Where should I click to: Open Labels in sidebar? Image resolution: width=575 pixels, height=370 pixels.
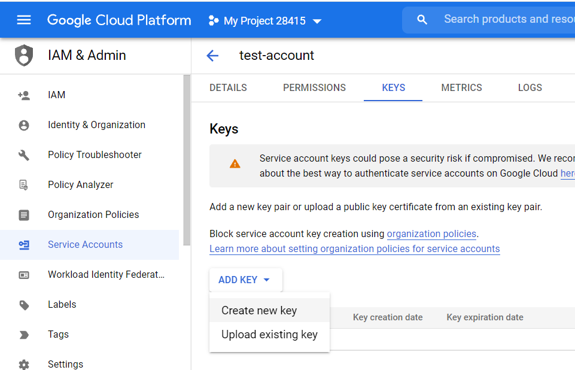pyautogui.click(x=90, y=305)
